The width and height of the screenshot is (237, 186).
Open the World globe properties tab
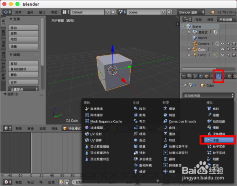201,76
